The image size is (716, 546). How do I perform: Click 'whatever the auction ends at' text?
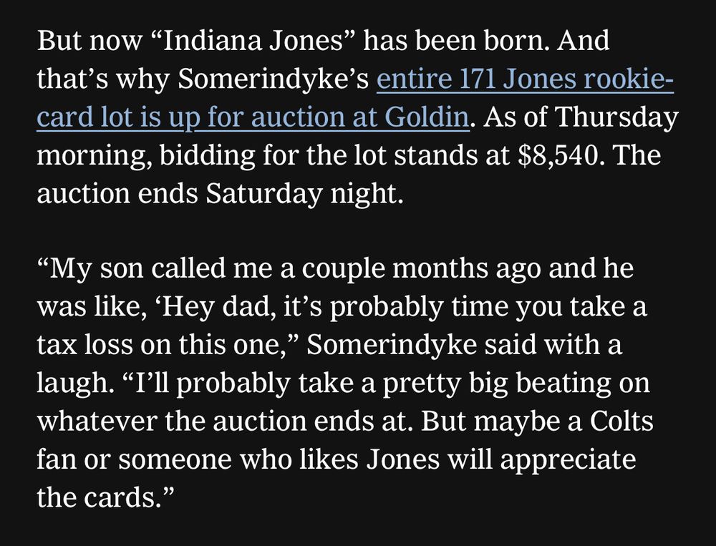point(222,421)
